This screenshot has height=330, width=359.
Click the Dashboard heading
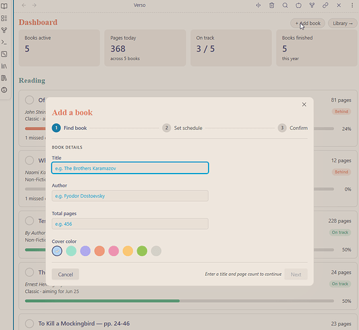point(38,22)
